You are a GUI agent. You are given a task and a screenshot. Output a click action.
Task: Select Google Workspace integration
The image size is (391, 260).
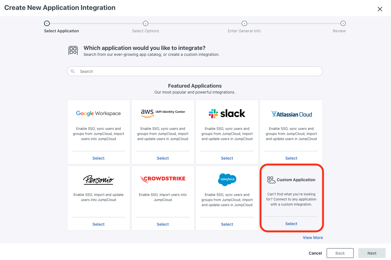point(98,158)
